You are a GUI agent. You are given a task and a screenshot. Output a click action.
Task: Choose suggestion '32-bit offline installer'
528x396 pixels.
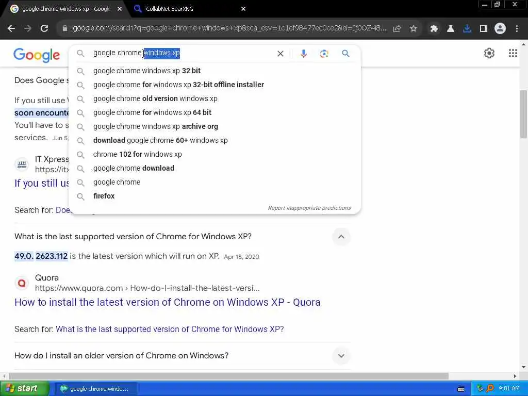[x=215, y=85]
